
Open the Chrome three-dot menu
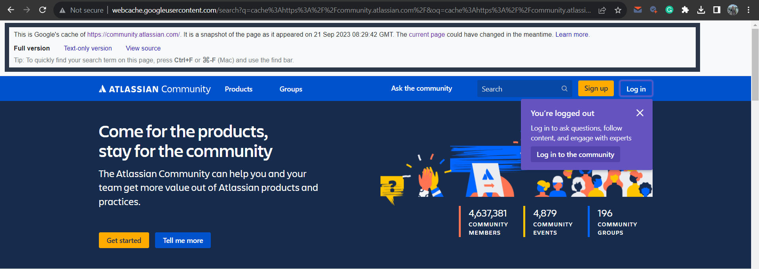(x=748, y=10)
